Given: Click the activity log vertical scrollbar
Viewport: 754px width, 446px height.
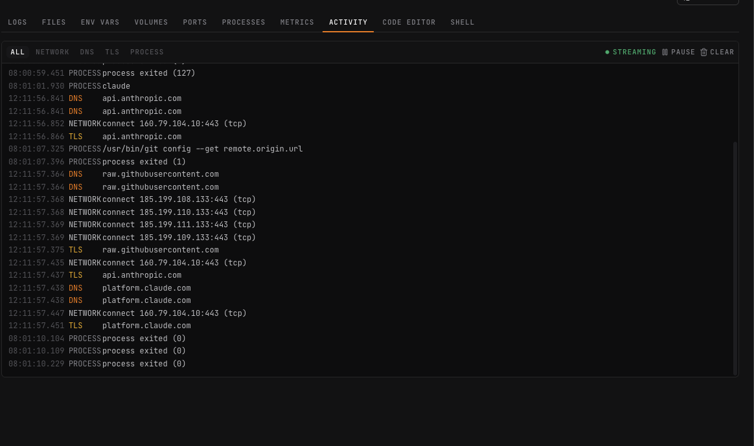Looking at the screenshot, I should pyautogui.click(x=735, y=258).
